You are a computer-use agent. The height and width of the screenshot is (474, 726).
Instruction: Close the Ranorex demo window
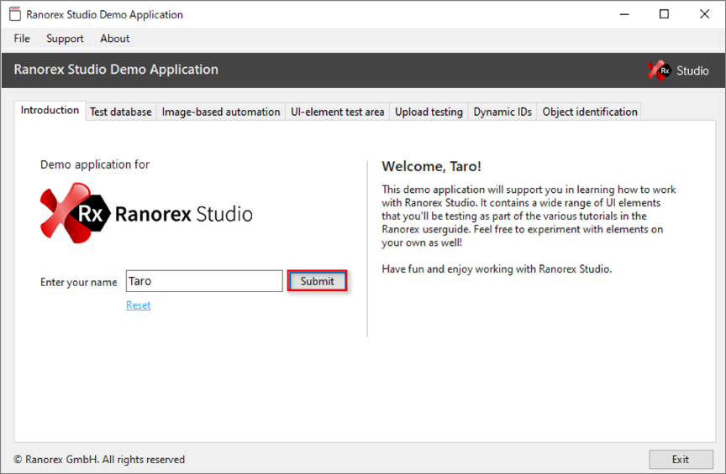(x=704, y=14)
